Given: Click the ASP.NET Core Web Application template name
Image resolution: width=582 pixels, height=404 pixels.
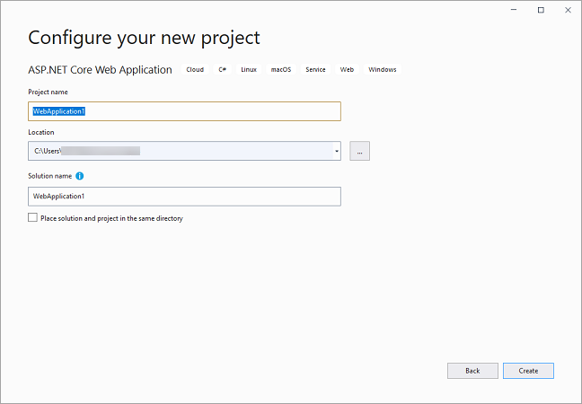Looking at the screenshot, I should [x=100, y=70].
